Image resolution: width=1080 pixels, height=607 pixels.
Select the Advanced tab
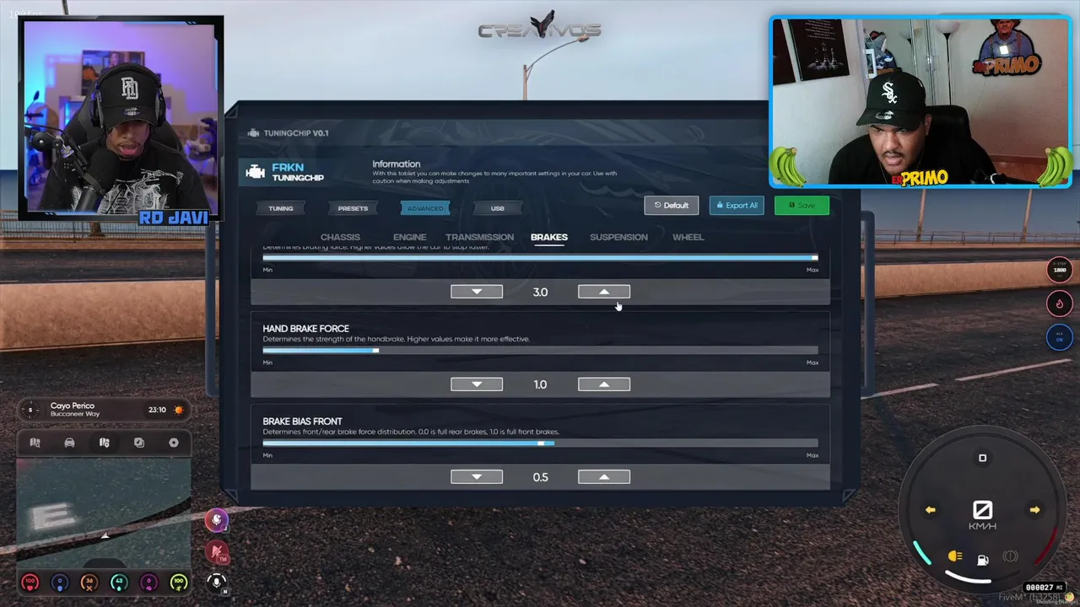(425, 208)
